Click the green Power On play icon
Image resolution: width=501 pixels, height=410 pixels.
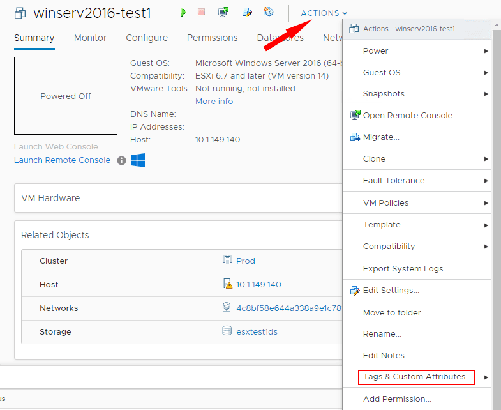tap(183, 13)
